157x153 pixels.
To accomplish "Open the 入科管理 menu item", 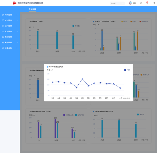I will click(x=10, y=20).
